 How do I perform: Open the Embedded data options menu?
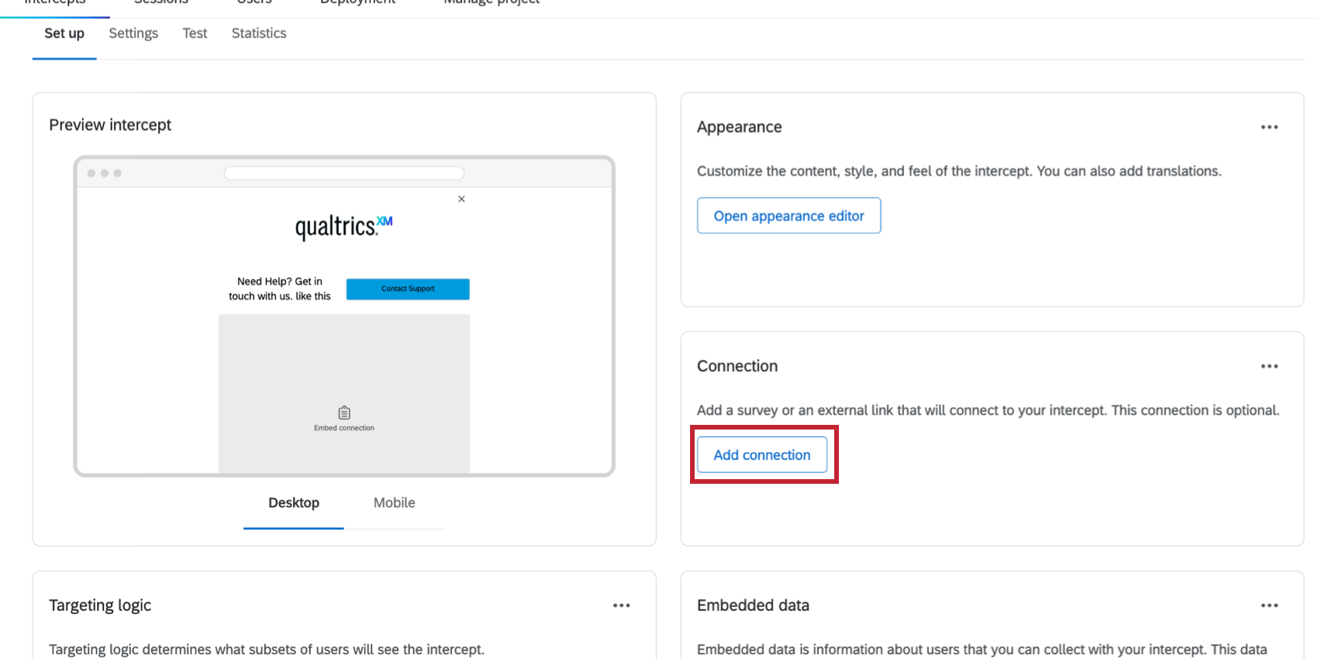[1269, 606]
